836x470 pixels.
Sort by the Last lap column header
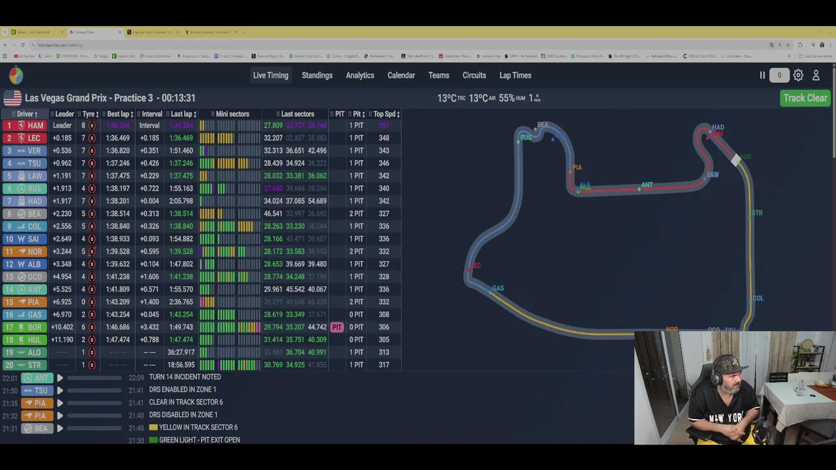[x=181, y=114]
